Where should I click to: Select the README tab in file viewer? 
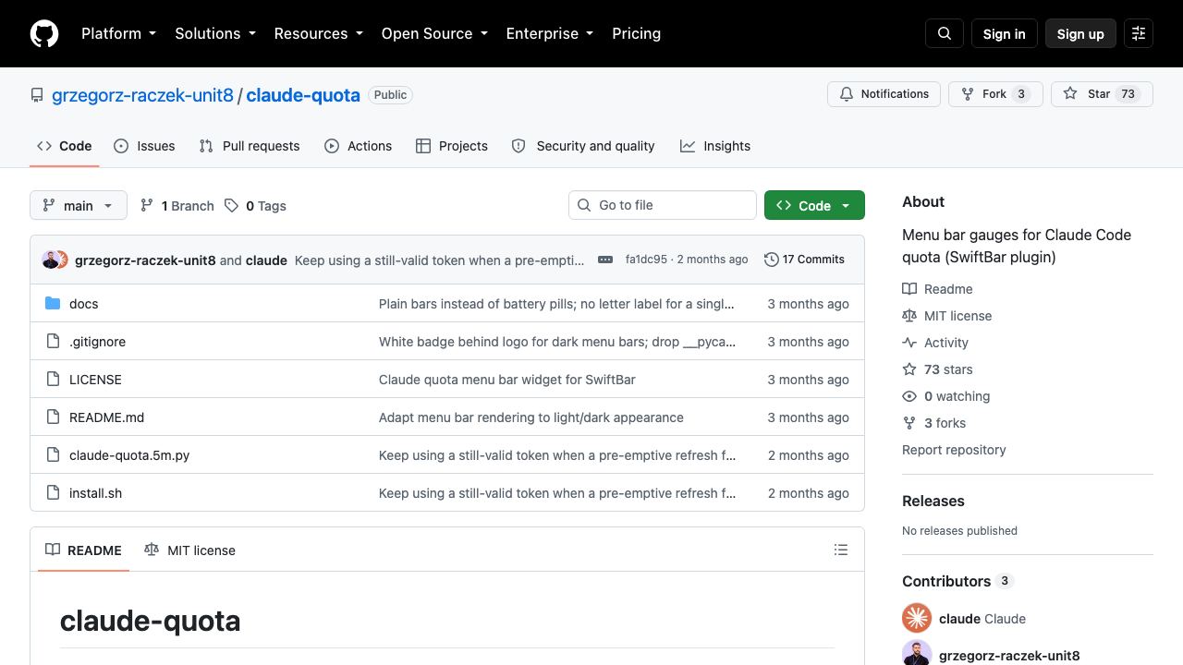click(83, 550)
